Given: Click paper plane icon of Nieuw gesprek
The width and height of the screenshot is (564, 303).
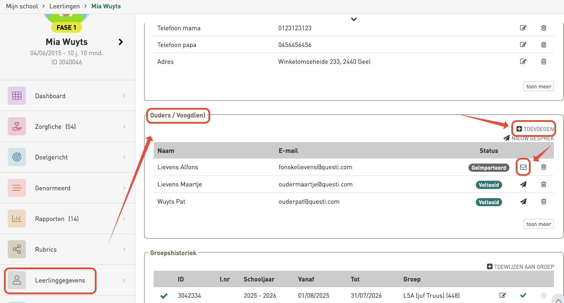Looking at the screenshot, I should click(507, 138).
